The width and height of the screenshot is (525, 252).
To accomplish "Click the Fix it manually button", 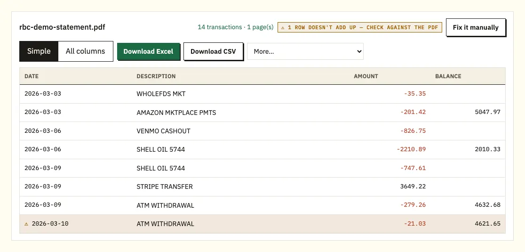I will tap(476, 27).
